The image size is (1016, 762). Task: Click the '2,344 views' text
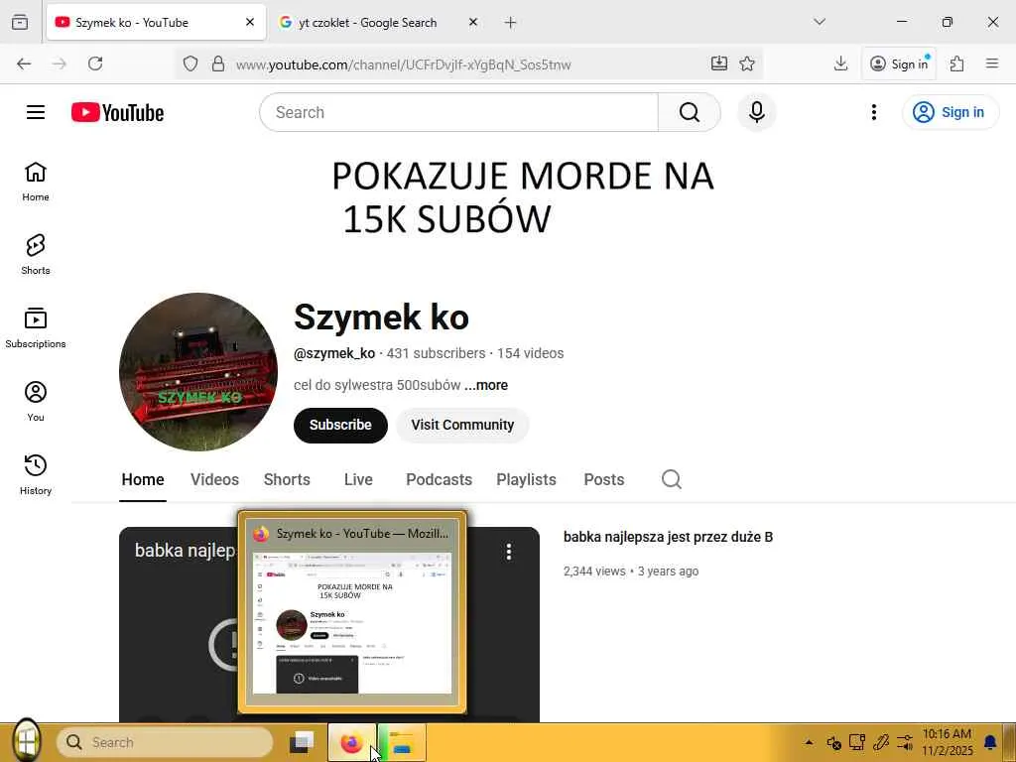coord(594,571)
